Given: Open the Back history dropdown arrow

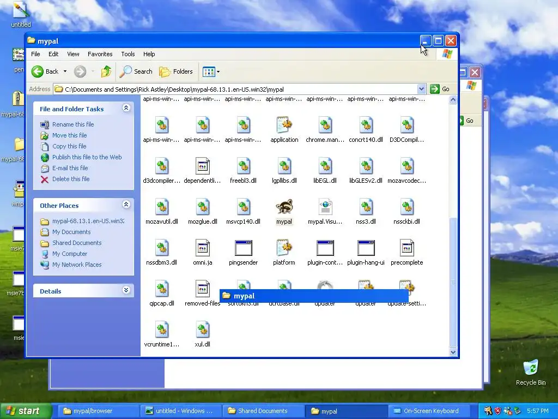Looking at the screenshot, I should point(65,71).
